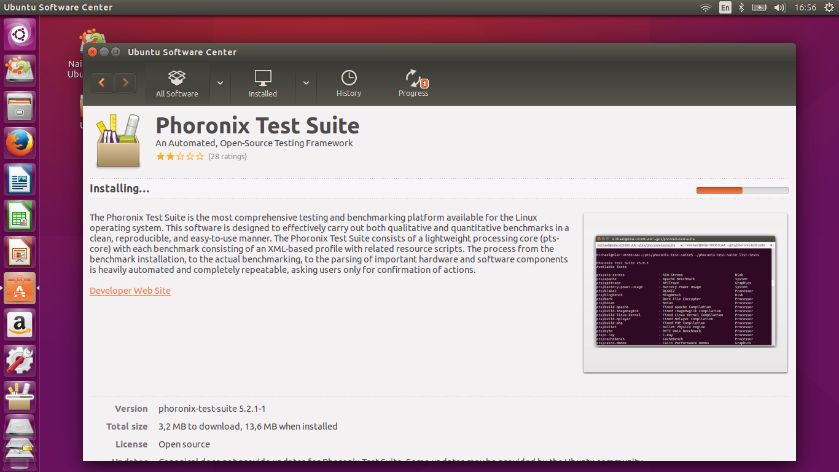Screen dimensions: 839x472
Task: Select the version text phoronix-test-suite 5.2.1-1
Action: tap(212, 409)
